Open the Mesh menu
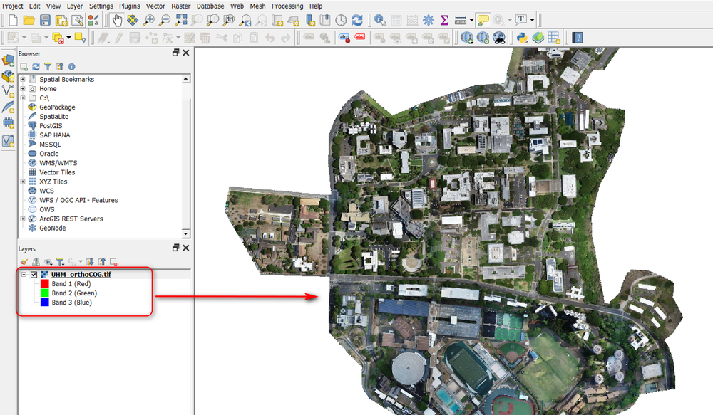This screenshot has width=713, height=415. 258,6
